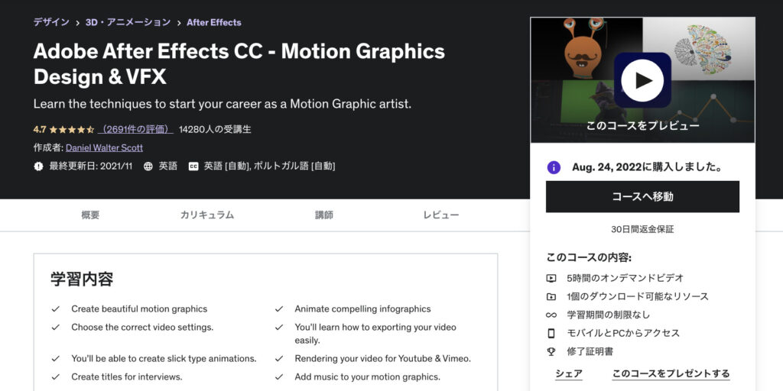783x391 pixels.
Task: Click checkmark beside exporting your video easily
Action: [279, 328]
